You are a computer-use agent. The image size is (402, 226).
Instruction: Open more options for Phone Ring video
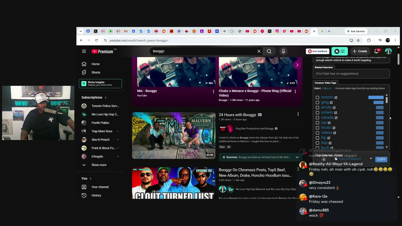tap(295, 91)
